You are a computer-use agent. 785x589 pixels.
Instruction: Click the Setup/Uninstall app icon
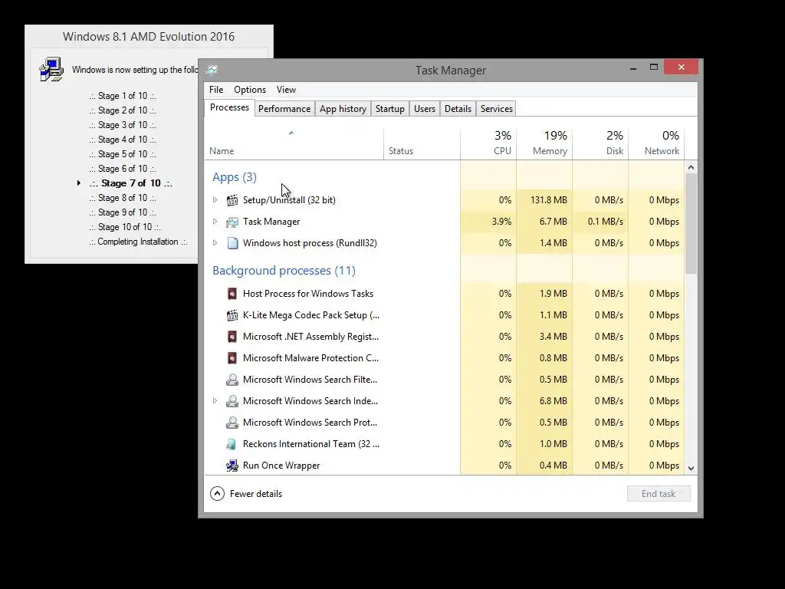[x=232, y=200]
